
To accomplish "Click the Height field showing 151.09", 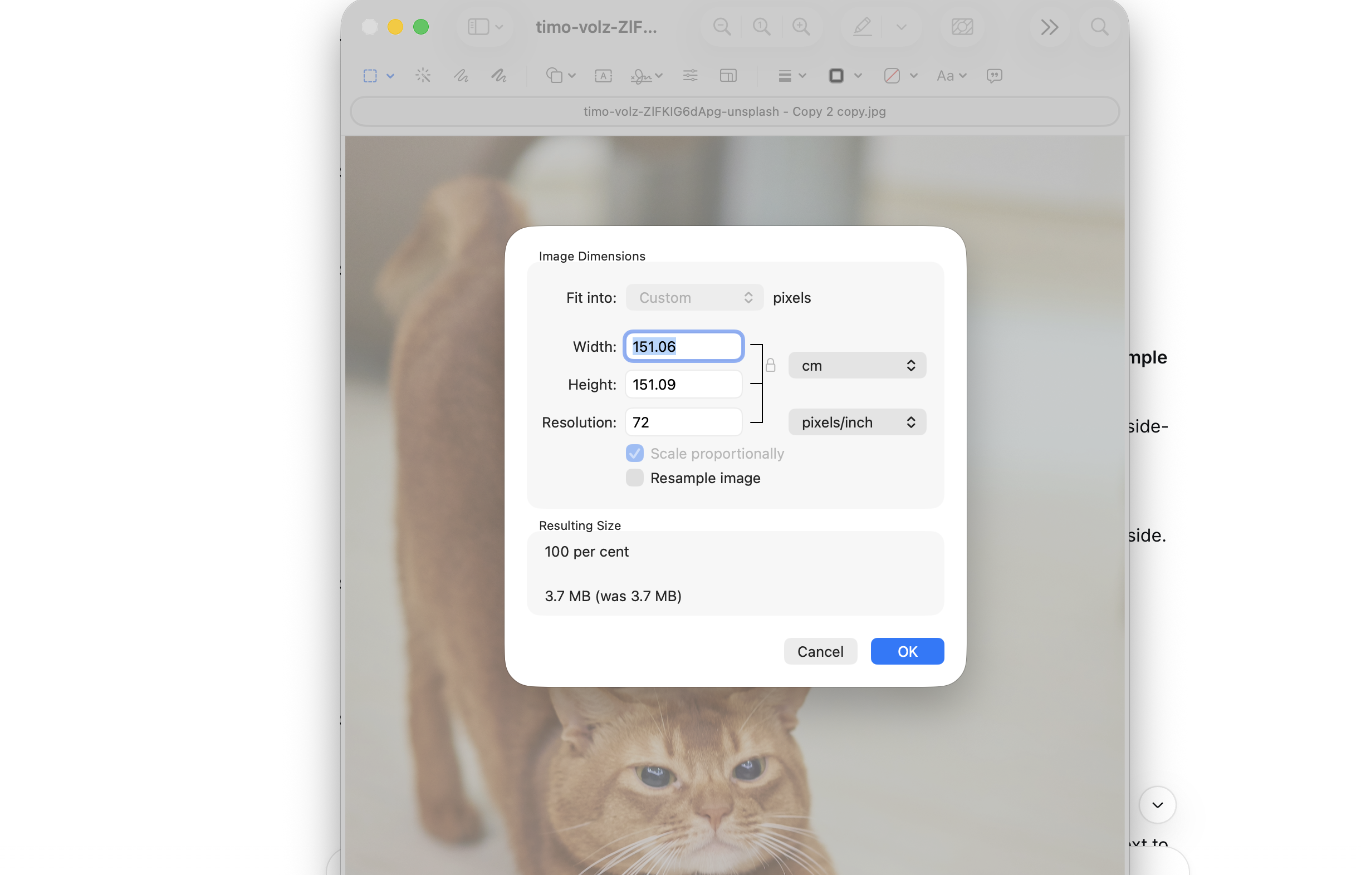I will (x=683, y=385).
